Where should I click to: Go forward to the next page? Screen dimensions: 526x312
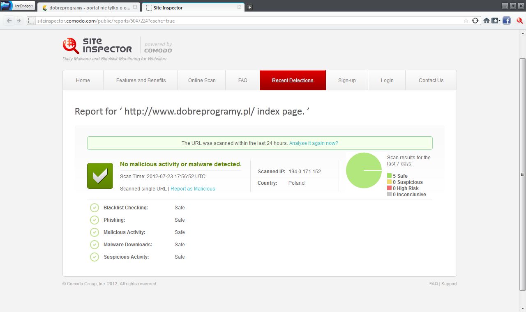pyautogui.click(x=18, y=21)
